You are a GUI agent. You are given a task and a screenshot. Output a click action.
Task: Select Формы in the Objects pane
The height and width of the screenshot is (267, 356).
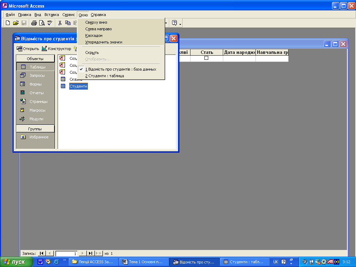[x=35, y=84]
